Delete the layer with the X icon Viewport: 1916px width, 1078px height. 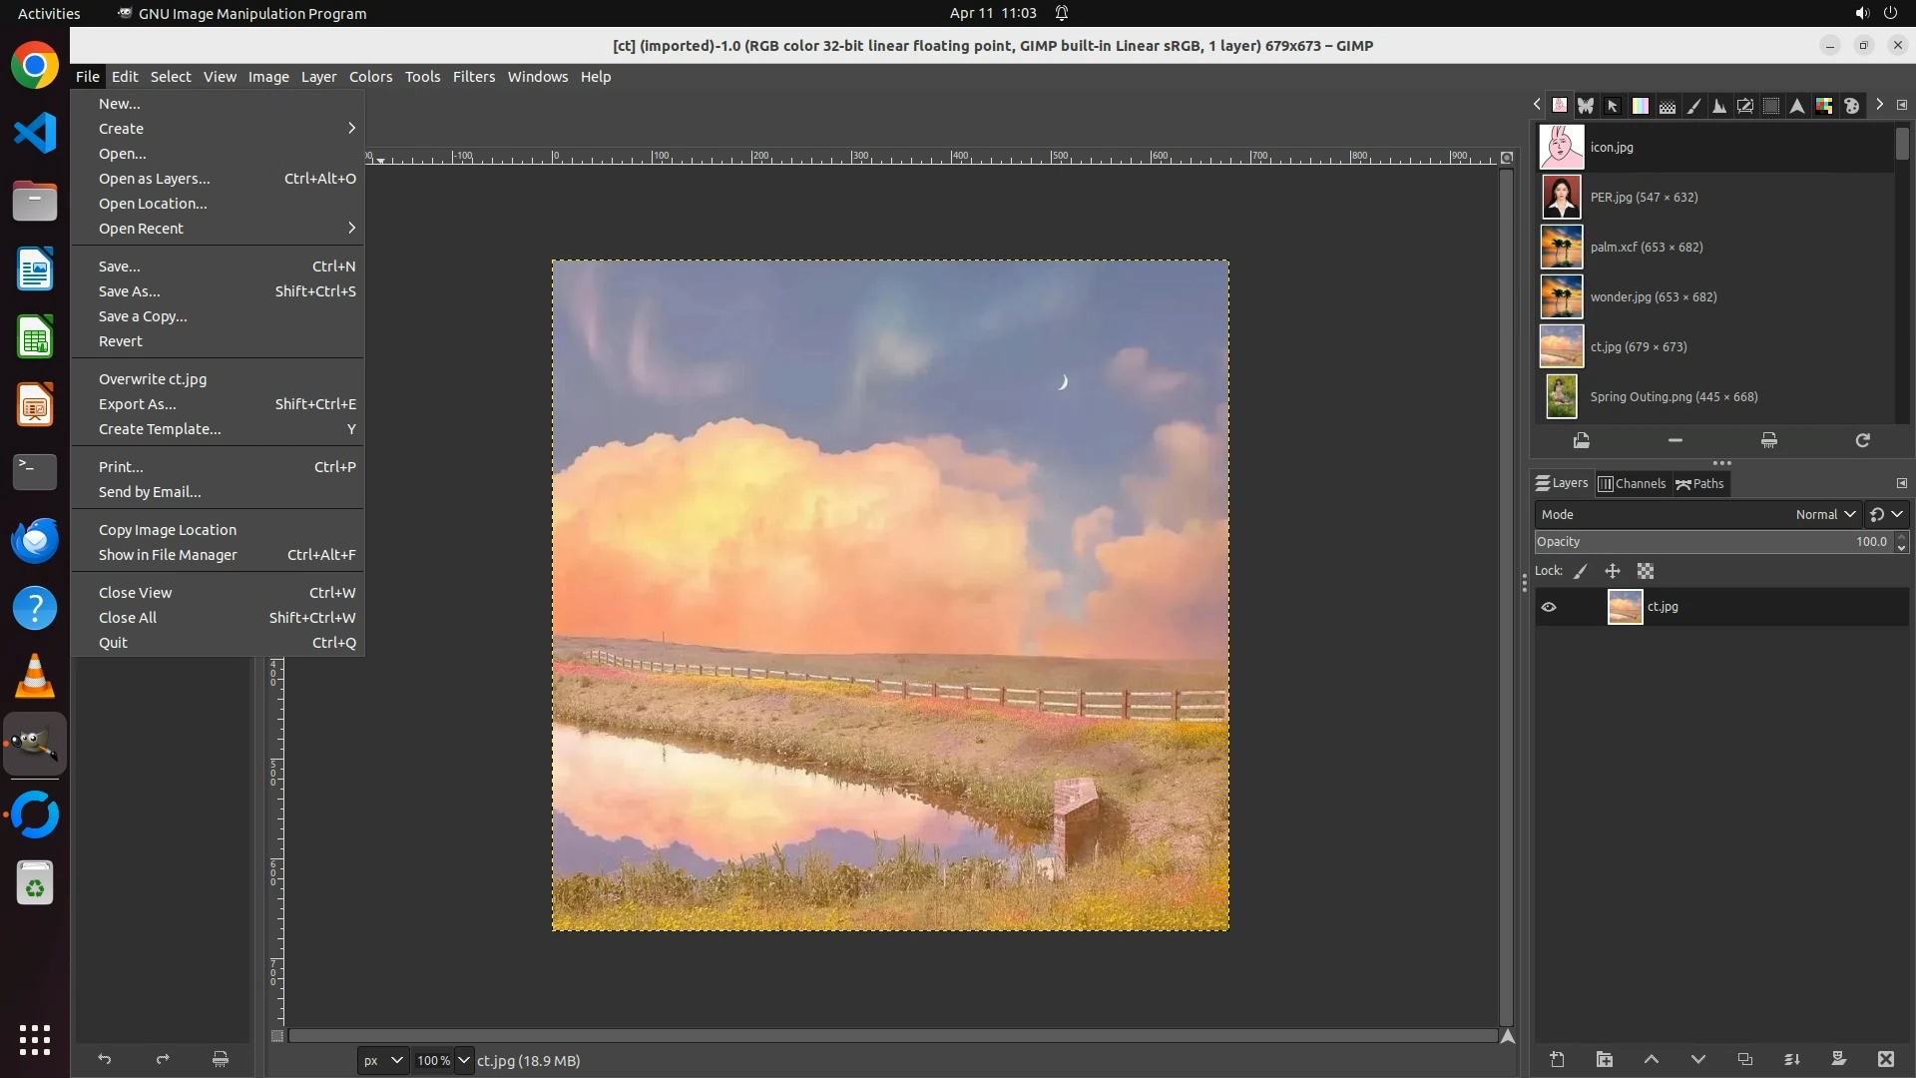coord(1885,1060)
